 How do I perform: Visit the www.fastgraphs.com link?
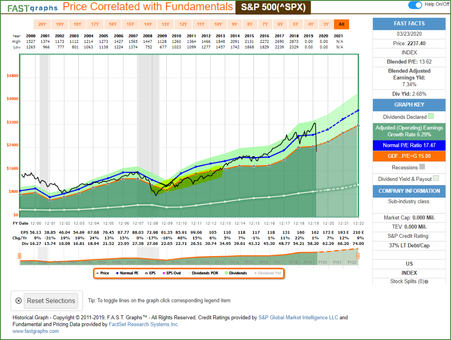click(x=36, y=331)
